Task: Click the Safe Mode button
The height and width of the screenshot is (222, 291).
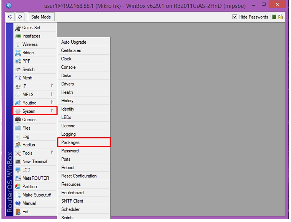Action: [41, 17]
